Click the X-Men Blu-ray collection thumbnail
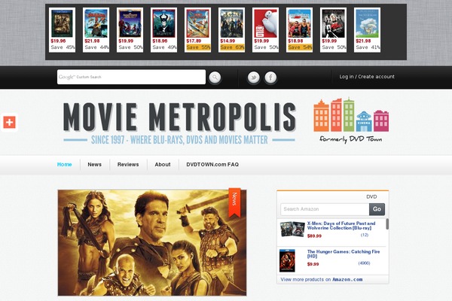Viewport: 452px width, 301px height. (x=292, y=229)
